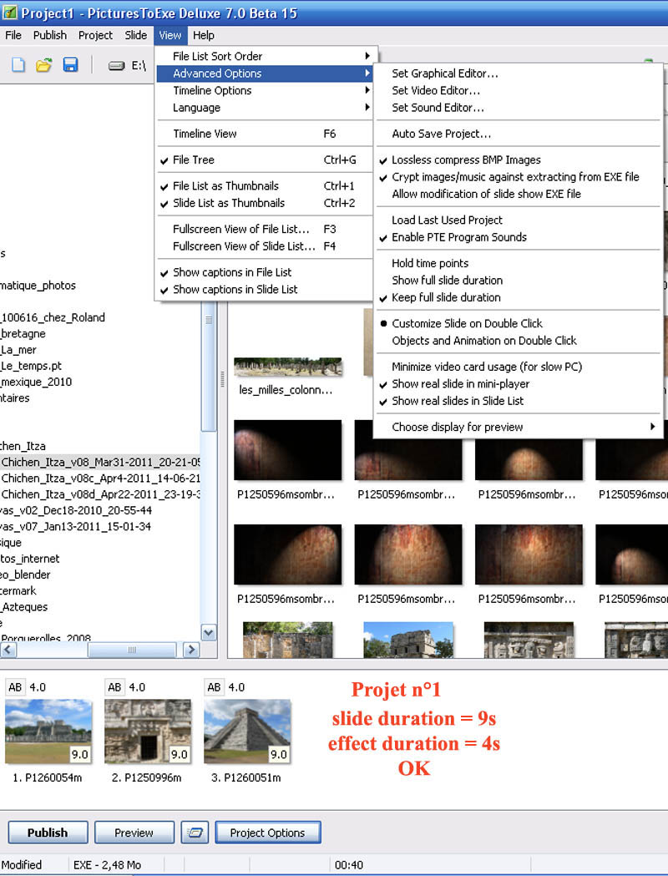This screenshot has width=668, height=876.
Task: Click the Open project folder icon
Action: tap(44, 66)
